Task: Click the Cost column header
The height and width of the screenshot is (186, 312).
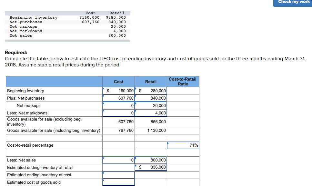Action: (x=118, y=82)
